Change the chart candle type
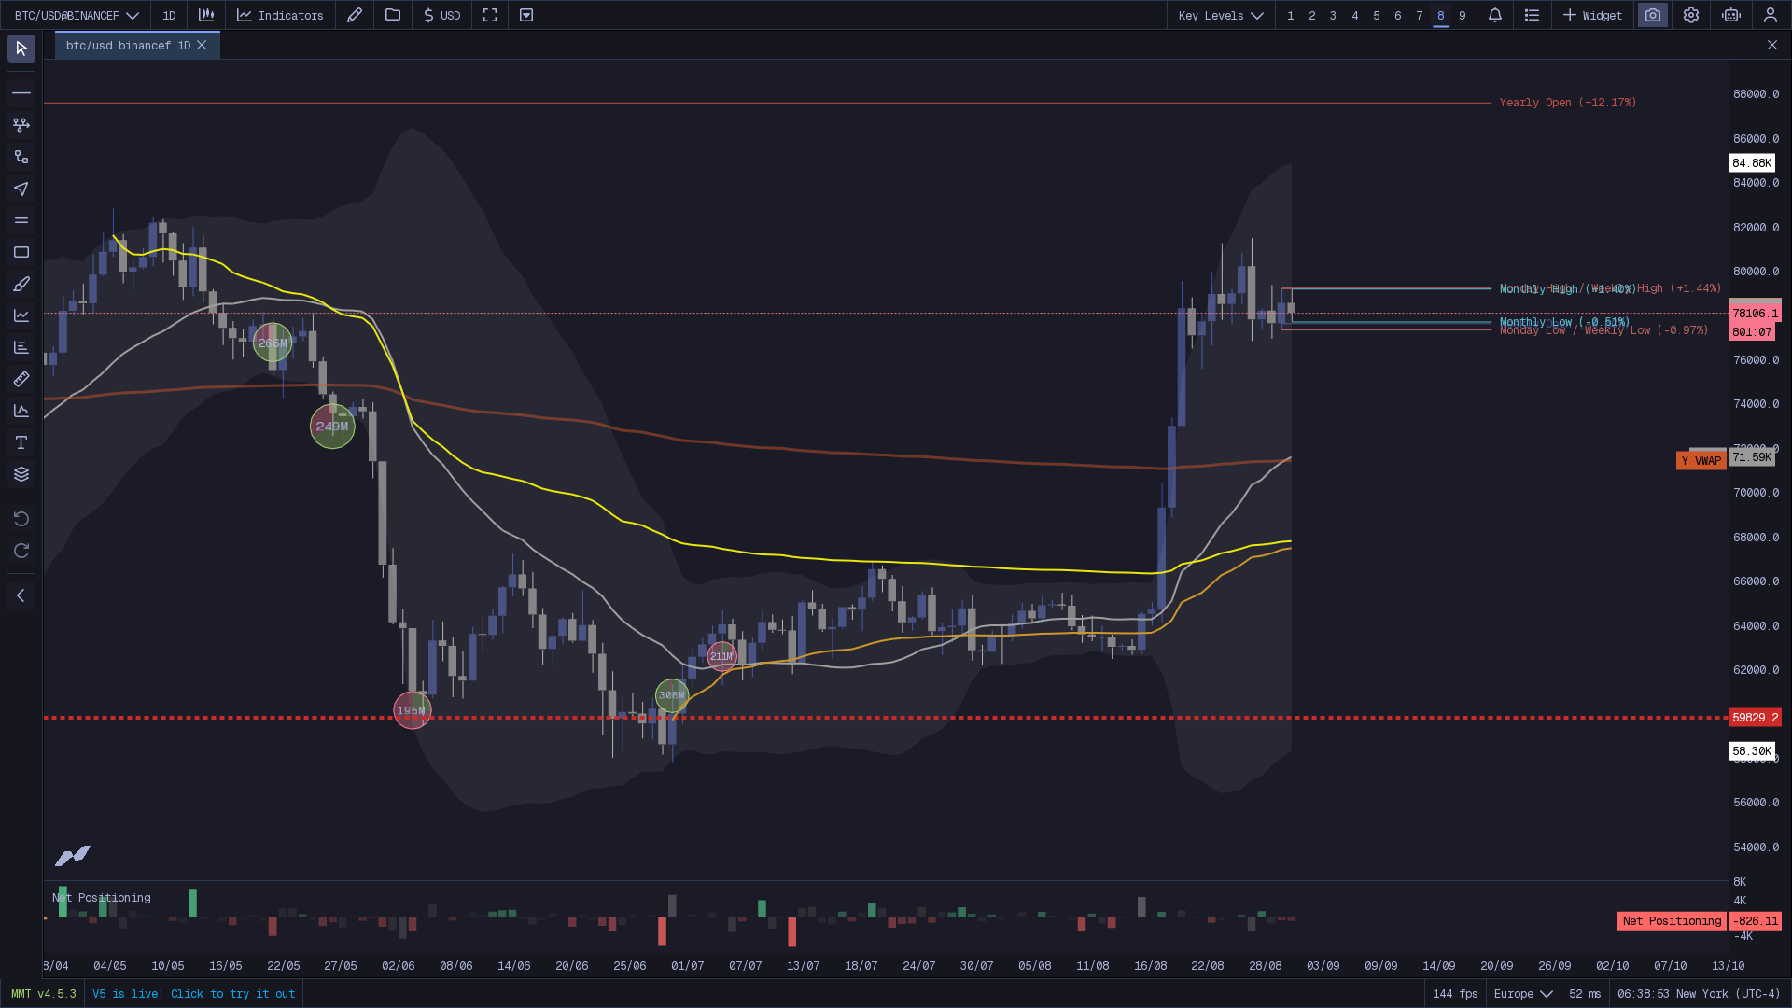The width and height of the screenshot is (1792, 1008). point(206,15)
